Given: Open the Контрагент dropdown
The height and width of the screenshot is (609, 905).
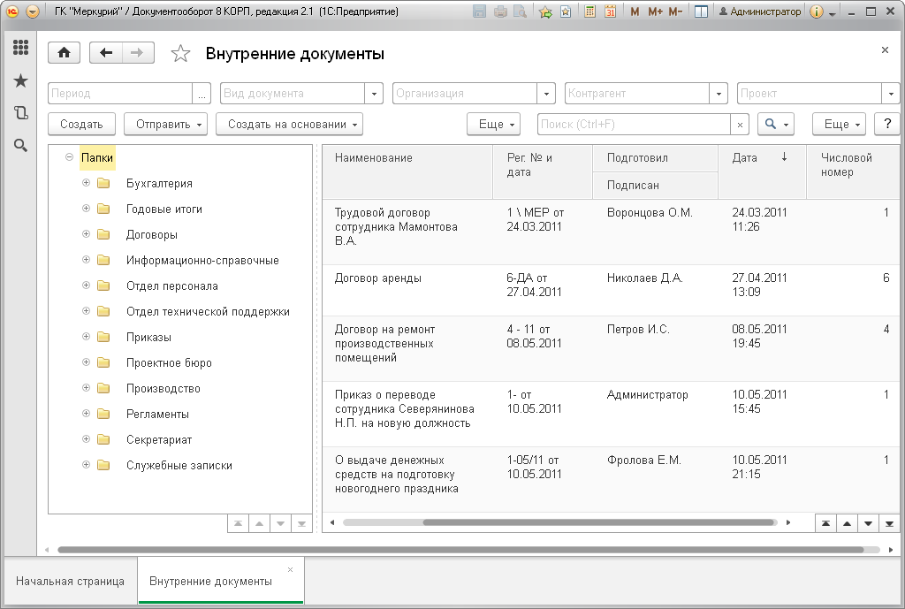Looking at the screenshot, I should [x=719, y=94].
